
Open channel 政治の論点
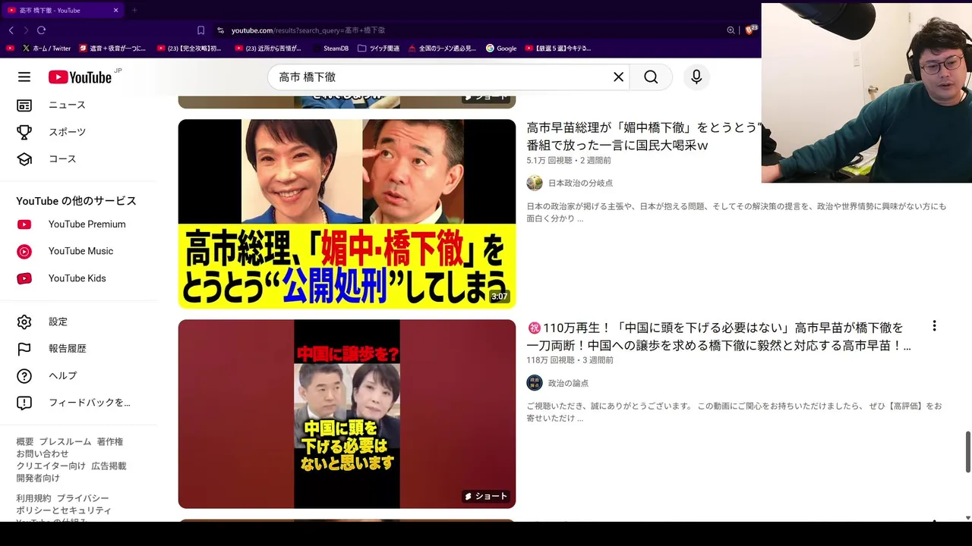tap(568, 383)
